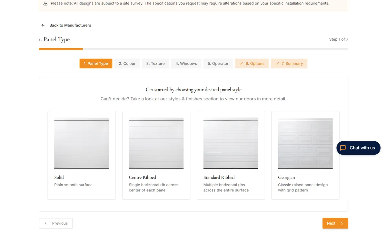
Task: Click the right chevron on the Next button
Action: pos(342,223)
